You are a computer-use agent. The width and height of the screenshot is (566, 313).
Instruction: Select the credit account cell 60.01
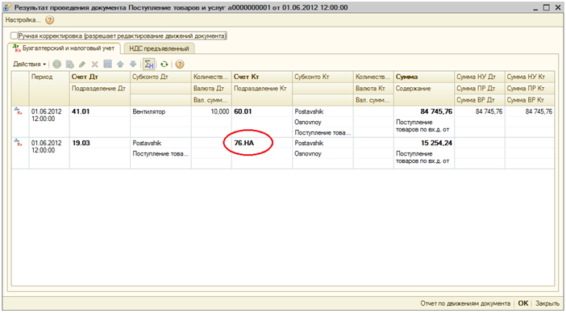coord(262,111)
